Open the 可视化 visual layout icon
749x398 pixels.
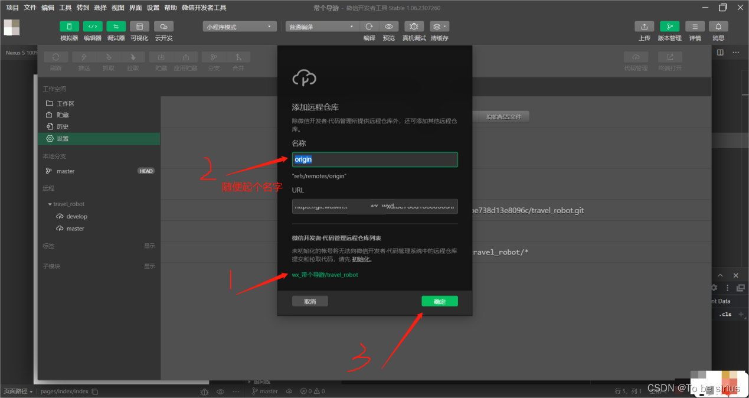click(x=139, y=27)
